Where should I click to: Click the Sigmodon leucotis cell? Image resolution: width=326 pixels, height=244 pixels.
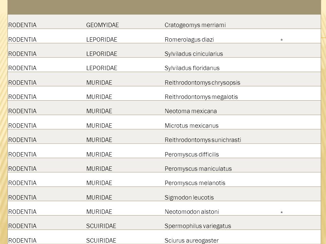[x=189, y=198]
